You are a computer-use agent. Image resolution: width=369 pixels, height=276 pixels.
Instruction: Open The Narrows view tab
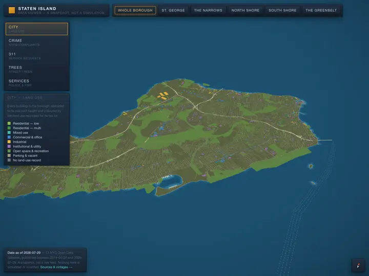pyautogui.click(x=208, y=10)
